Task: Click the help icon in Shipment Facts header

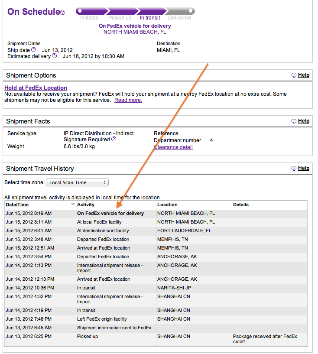Action: [x=294, y=121]
